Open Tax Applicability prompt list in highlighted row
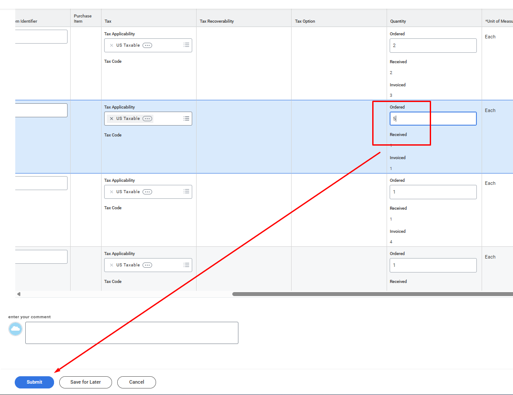 pyautogui.click(x=186, y=119)
